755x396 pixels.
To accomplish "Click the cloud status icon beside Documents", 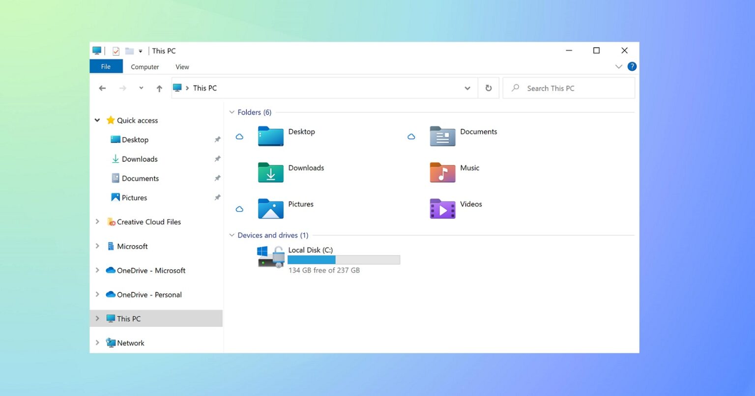I will (411, 137).
